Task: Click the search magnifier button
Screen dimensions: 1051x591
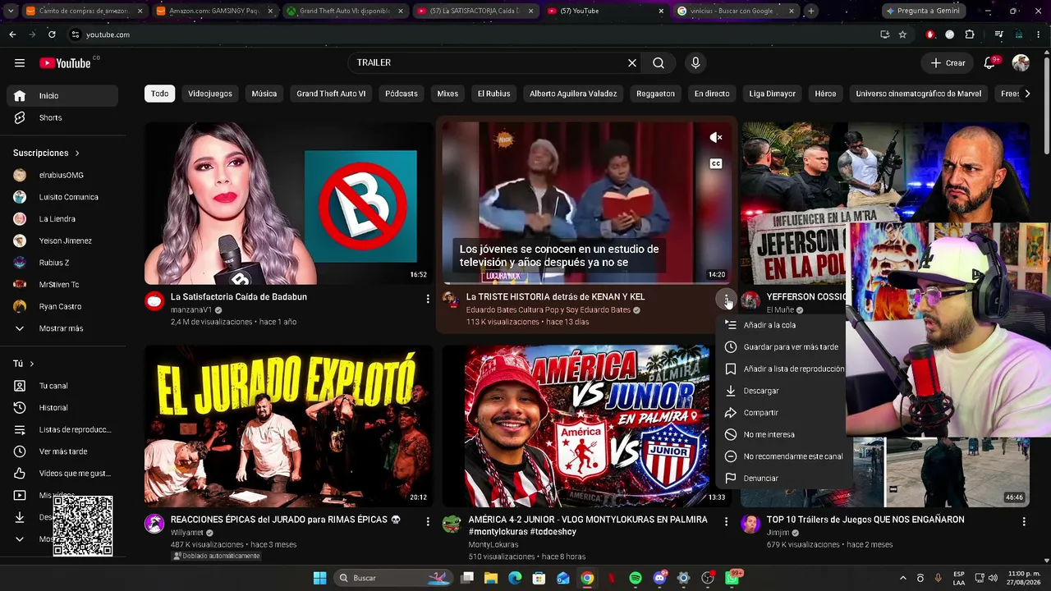Action: 659,63
